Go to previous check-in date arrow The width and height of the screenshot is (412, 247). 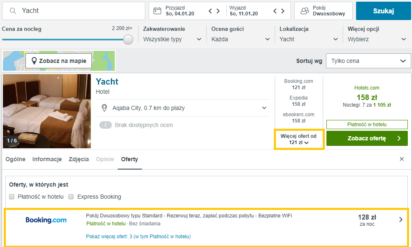[x=210, y=11]
